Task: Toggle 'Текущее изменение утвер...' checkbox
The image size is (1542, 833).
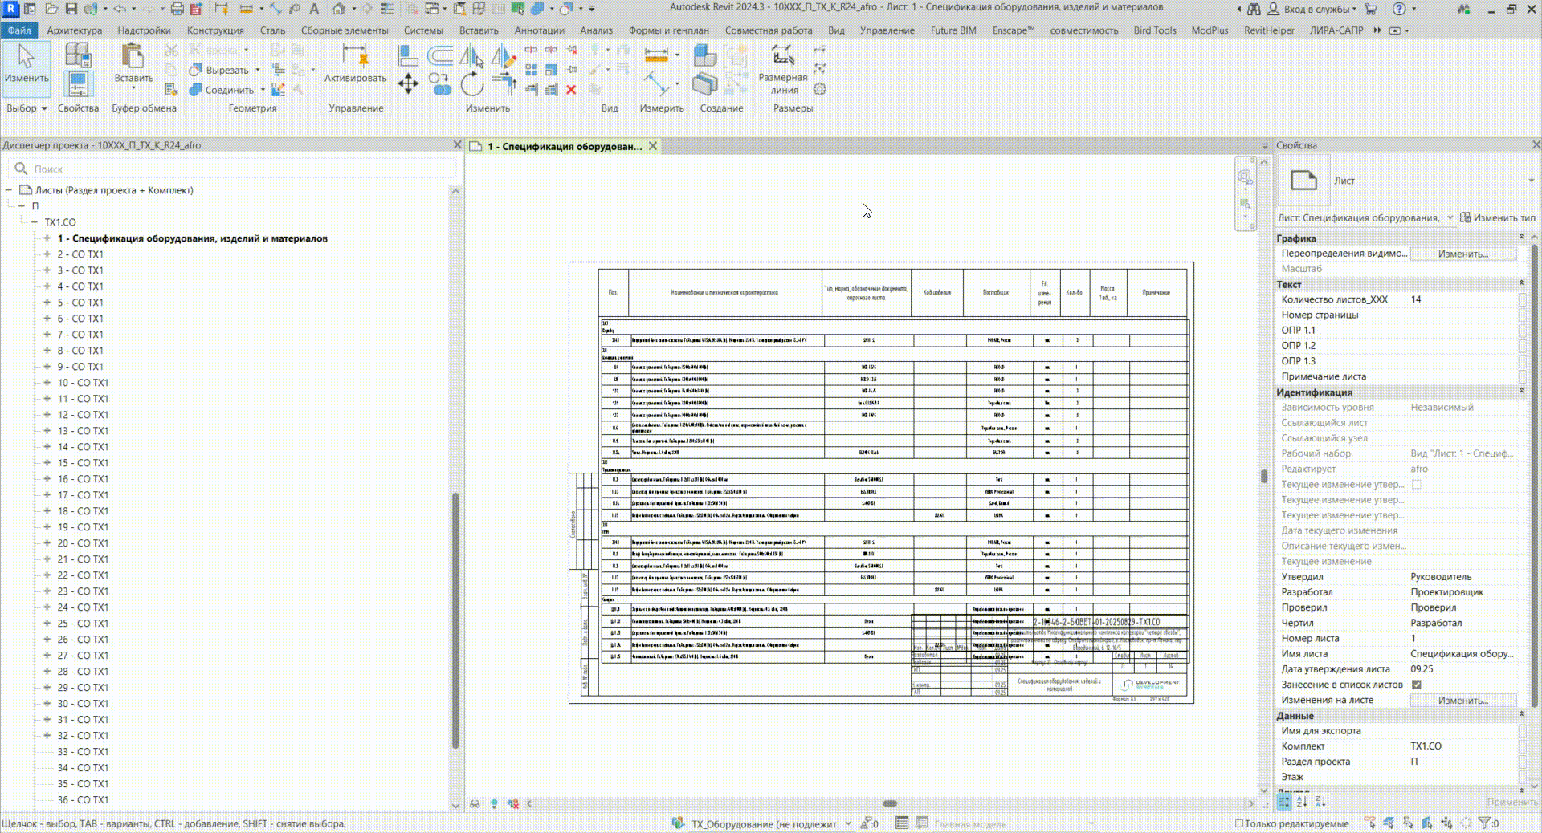Action: click(1417, 485)
